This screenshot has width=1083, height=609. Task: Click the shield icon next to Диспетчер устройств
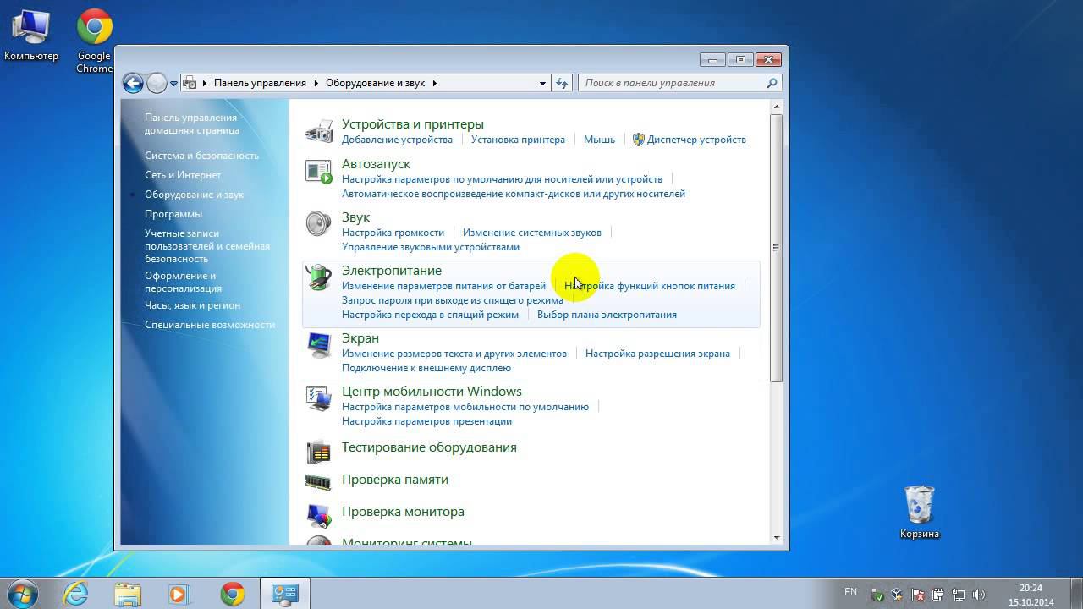click(x=639, y=140)
